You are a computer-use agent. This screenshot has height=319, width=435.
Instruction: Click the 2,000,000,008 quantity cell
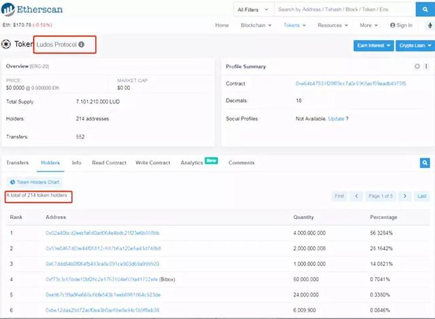coord(309,248)
